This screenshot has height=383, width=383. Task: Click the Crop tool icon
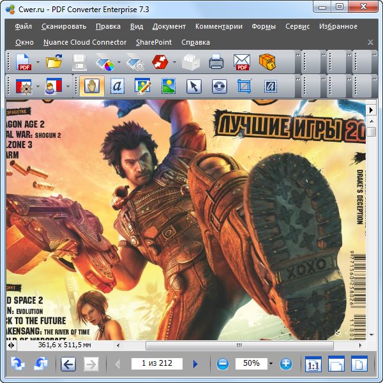pyautogui.click(x=244, y=86)
